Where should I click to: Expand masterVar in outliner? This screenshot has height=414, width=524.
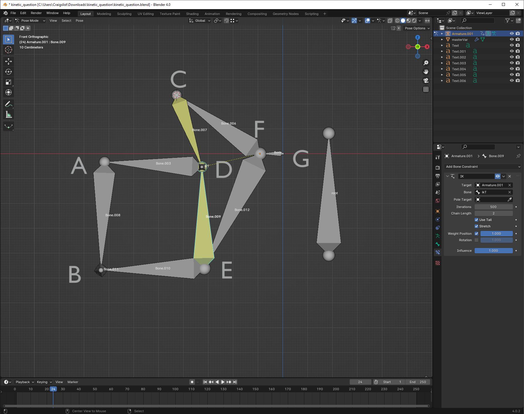(442, 39)
